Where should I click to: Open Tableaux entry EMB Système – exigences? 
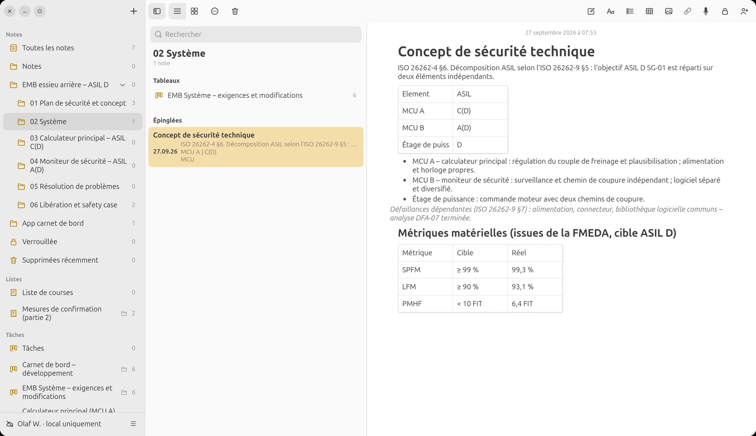256,95
